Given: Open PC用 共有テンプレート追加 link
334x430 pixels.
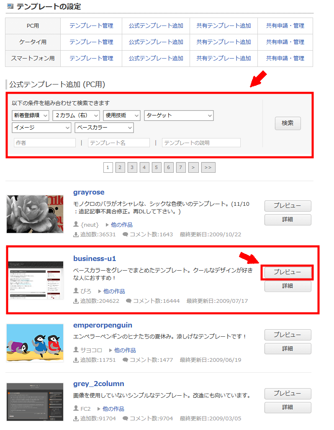Looking at the screenshot, I should pos(224,26).
